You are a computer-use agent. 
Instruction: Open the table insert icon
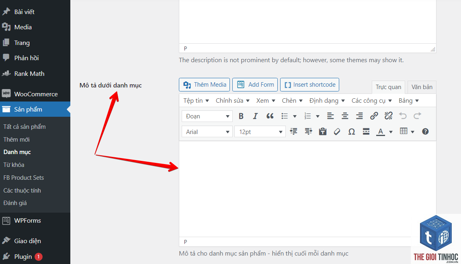[404, 131]
